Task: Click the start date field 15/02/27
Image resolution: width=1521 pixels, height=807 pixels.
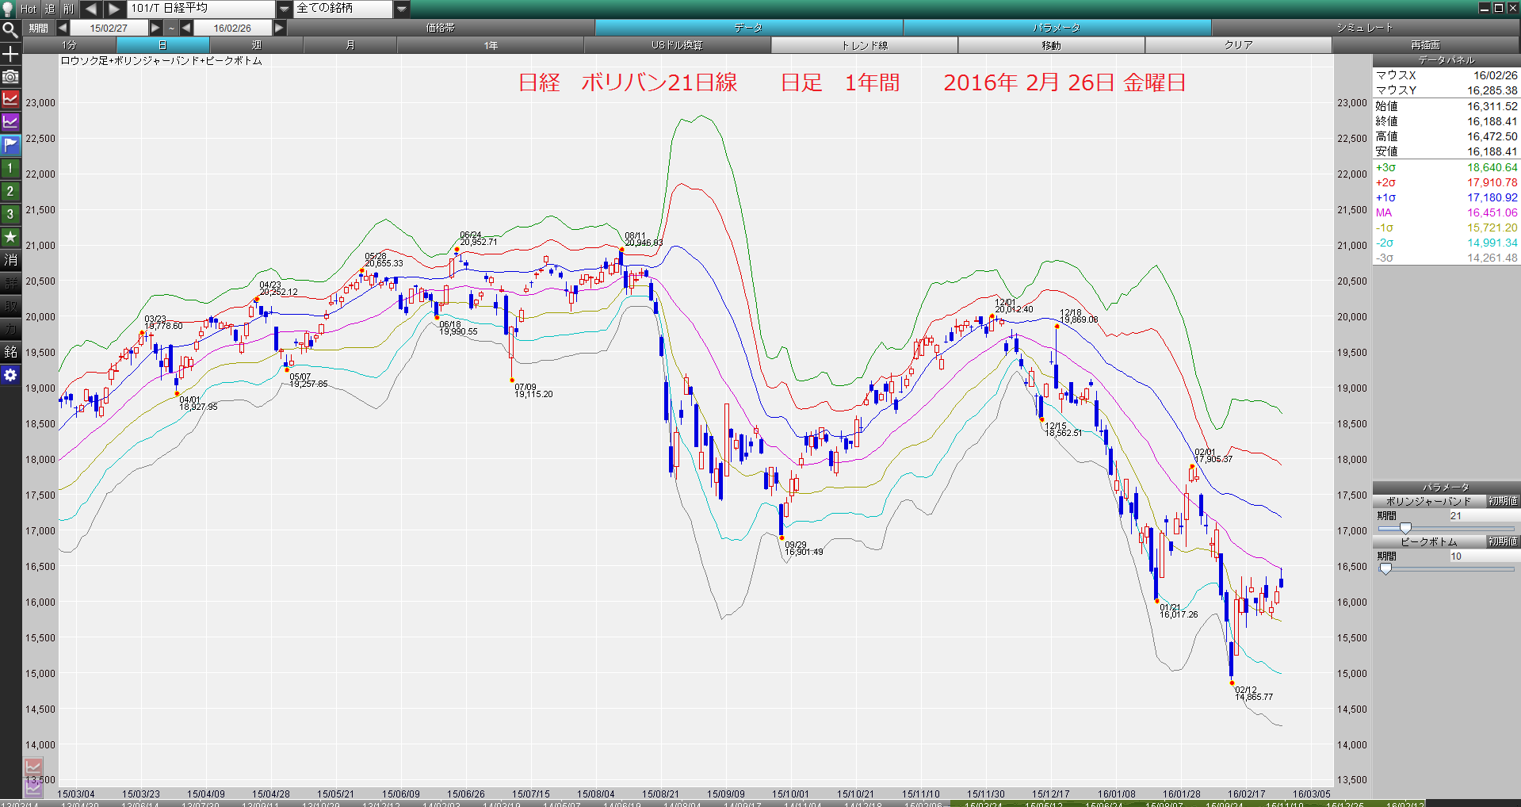Action: 109,28
